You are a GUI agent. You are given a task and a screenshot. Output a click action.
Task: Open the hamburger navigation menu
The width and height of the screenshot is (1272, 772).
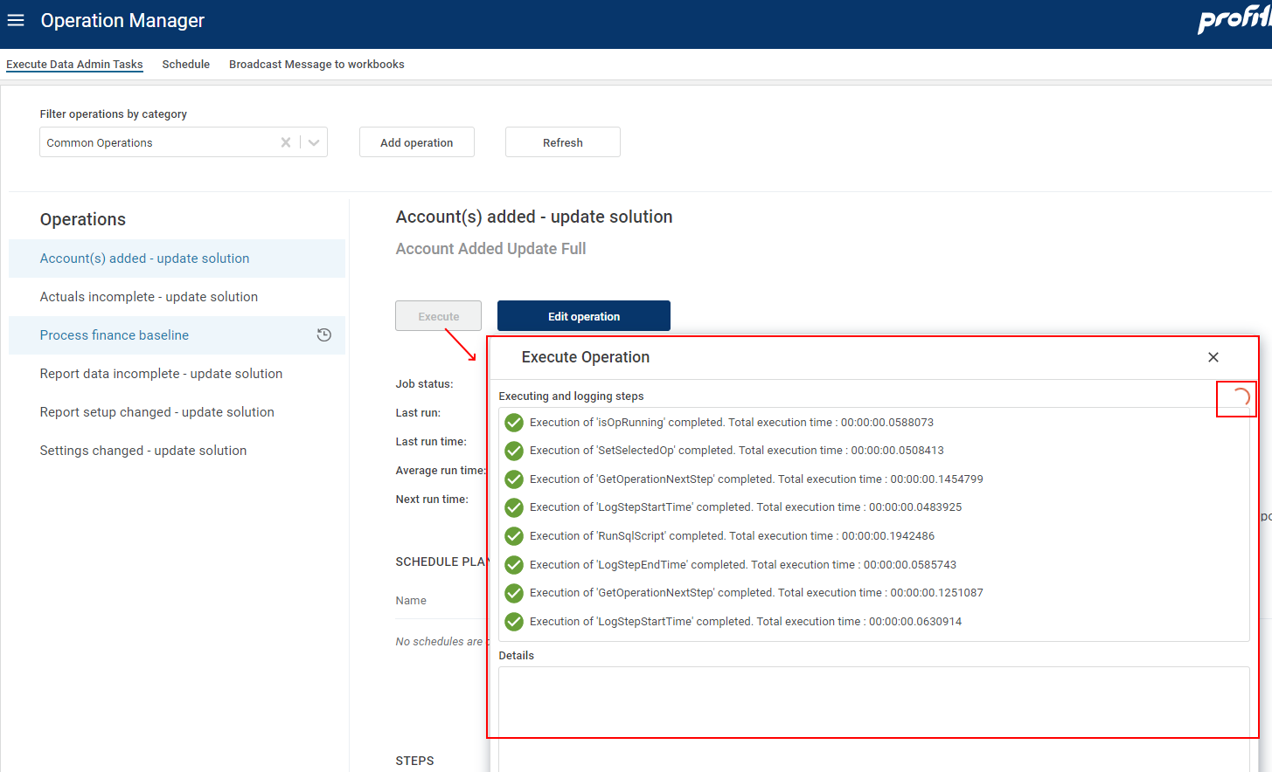[16, 20]
